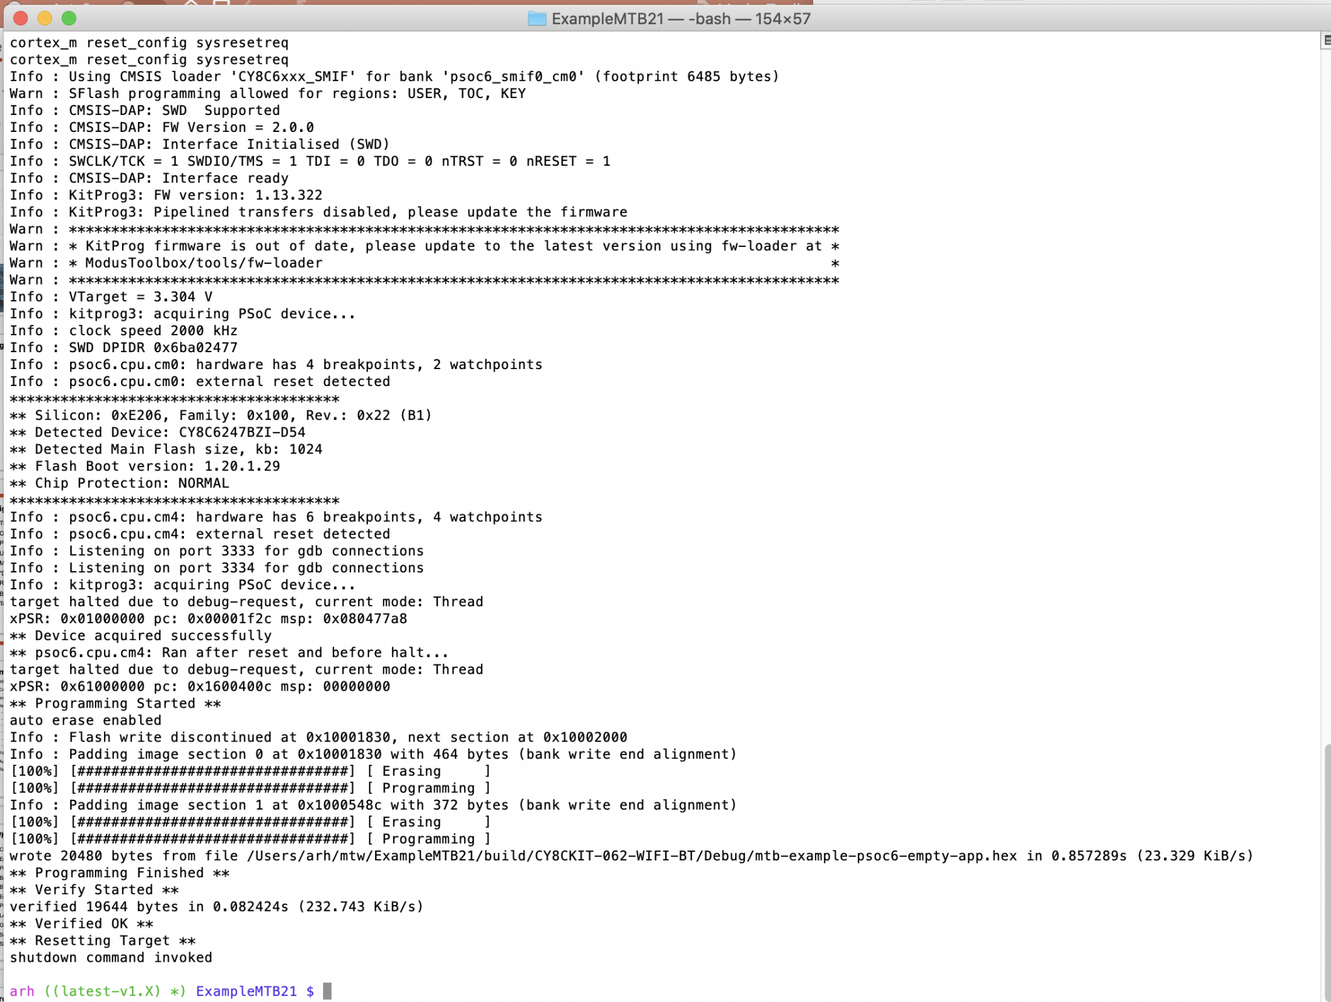Click the KitProg firmware out of date warning

coord(422,246)
